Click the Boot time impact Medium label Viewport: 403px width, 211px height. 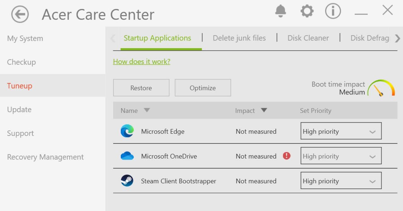click(338, 88)
